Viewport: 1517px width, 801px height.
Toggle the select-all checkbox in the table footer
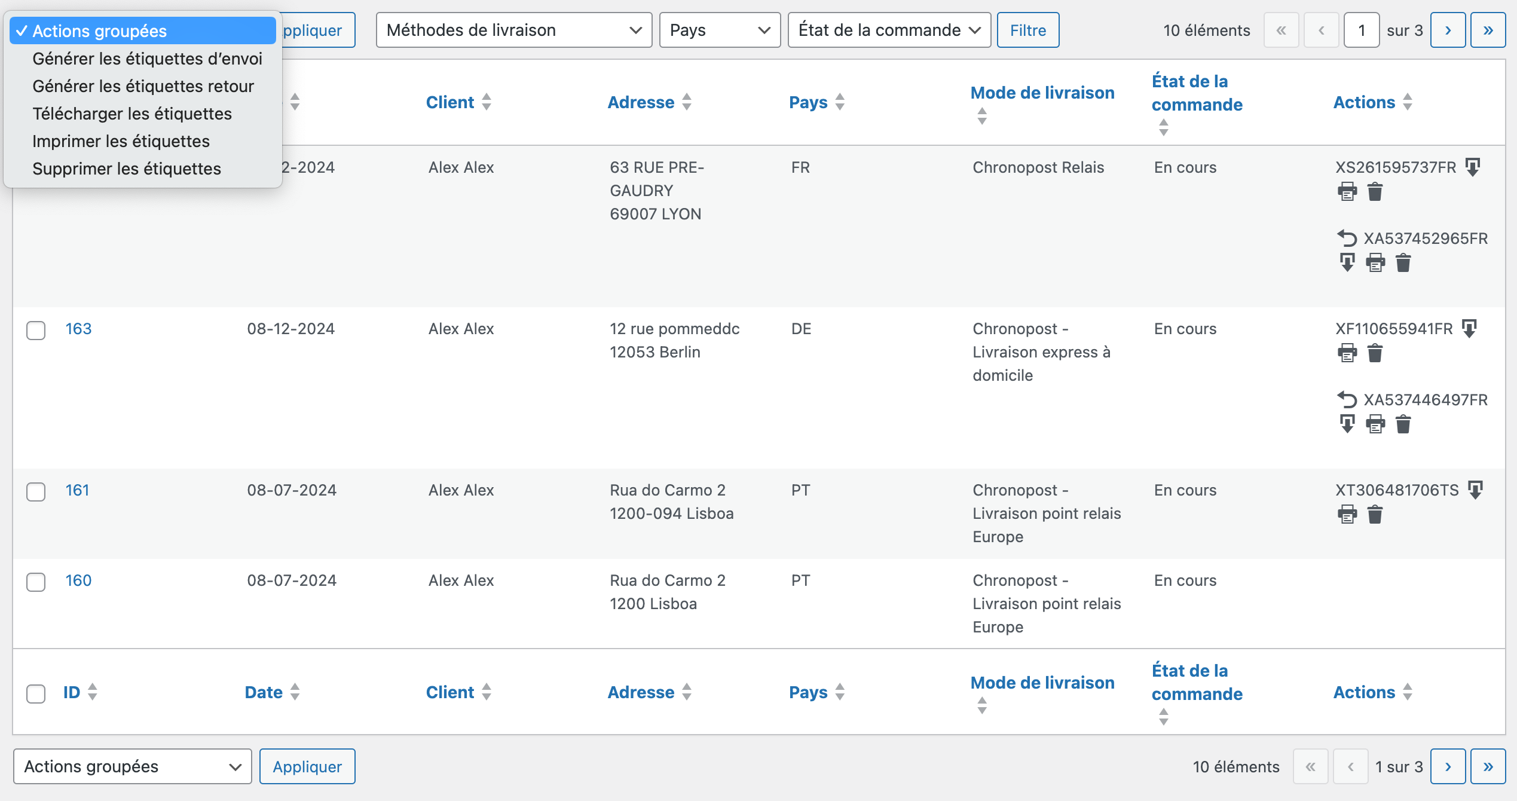[x=36, y=693]
